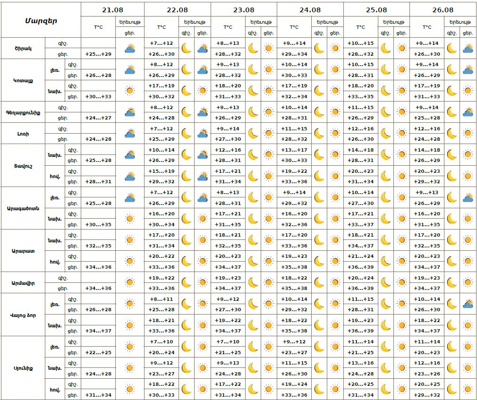
Task: Click the Վայոց ձոր region label
Action: 23,315
